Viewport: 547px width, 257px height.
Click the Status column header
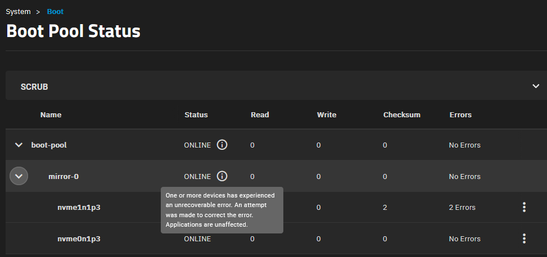click(x=196, y=114)
